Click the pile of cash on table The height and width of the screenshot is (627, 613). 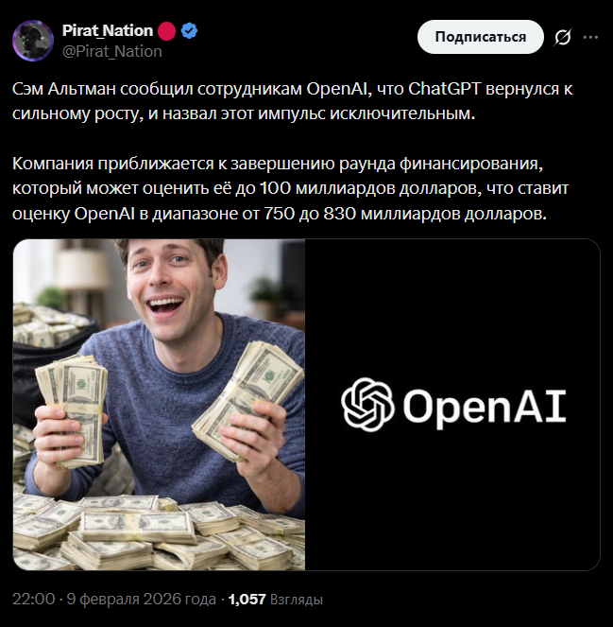159,531
